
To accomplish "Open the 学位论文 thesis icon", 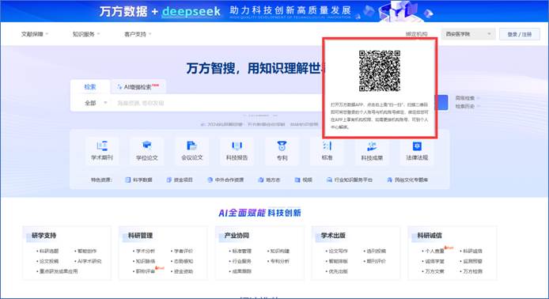I will [x=147, y=151].
